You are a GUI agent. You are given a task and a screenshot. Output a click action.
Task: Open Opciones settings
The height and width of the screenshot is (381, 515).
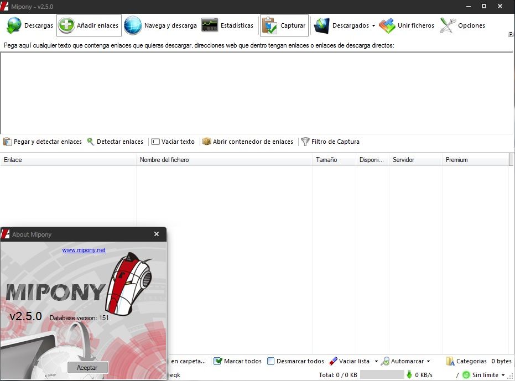click(462, 25)
